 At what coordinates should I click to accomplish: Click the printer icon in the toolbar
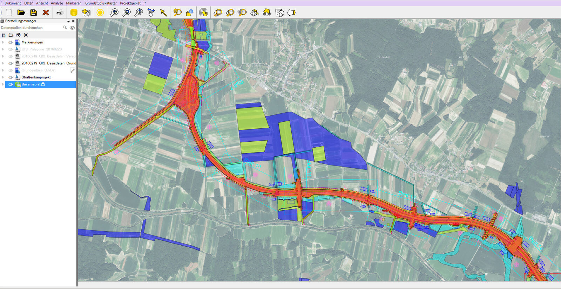tap(60, 13)
